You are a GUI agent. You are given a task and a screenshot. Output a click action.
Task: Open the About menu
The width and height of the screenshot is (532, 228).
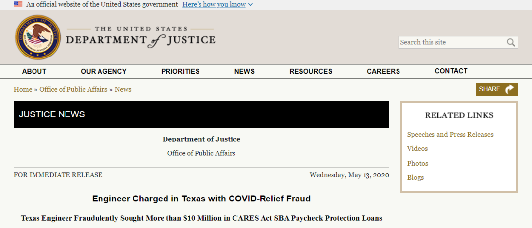34,71
